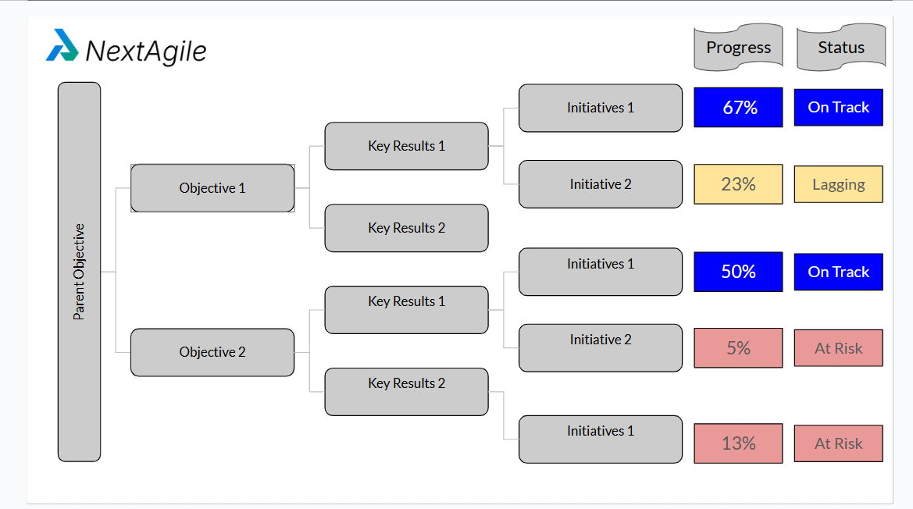Click the red 5% progress box
The image size is (913, 509).
[738, 348]
